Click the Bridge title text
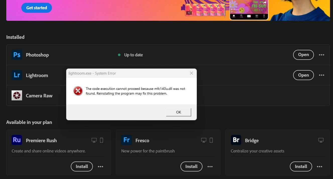 click(252, 140)
